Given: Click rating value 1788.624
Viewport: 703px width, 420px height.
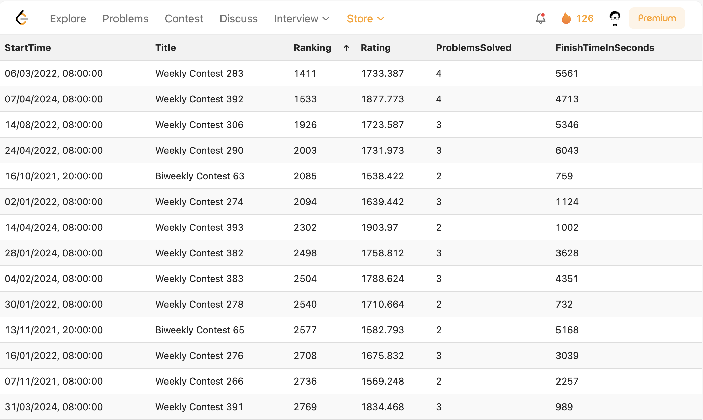Looking at the screenshot, I should click(383, 279).
